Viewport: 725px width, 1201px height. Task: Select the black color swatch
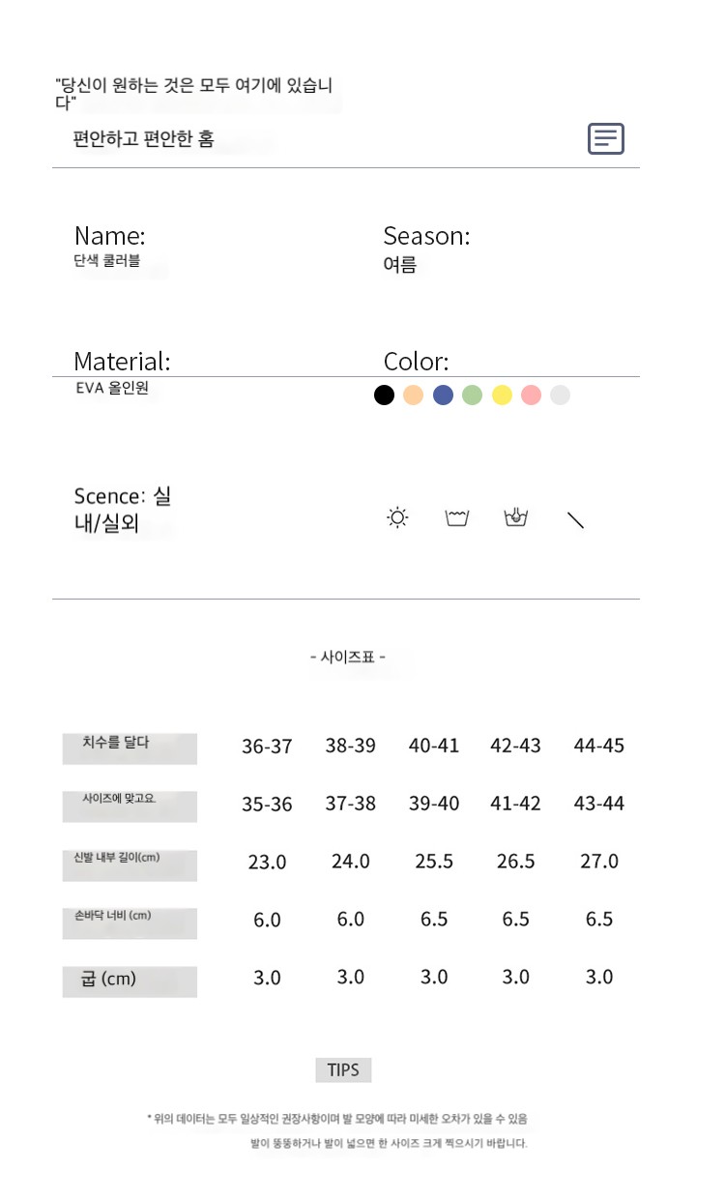pyautogui.click(x=385, y=395)
